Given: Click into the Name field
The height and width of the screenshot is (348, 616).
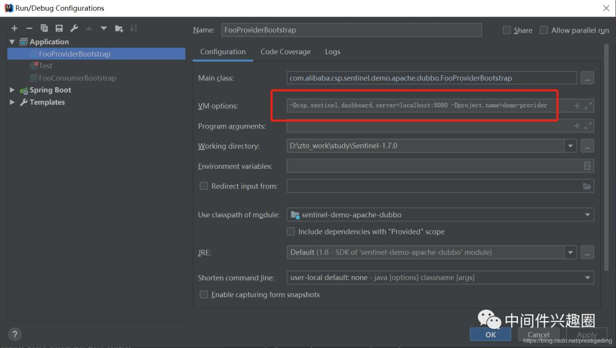Looking at the screenshot, I should coord(351,30).
